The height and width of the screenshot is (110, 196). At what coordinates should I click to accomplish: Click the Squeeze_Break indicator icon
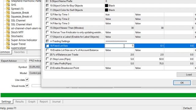[8, 13]
